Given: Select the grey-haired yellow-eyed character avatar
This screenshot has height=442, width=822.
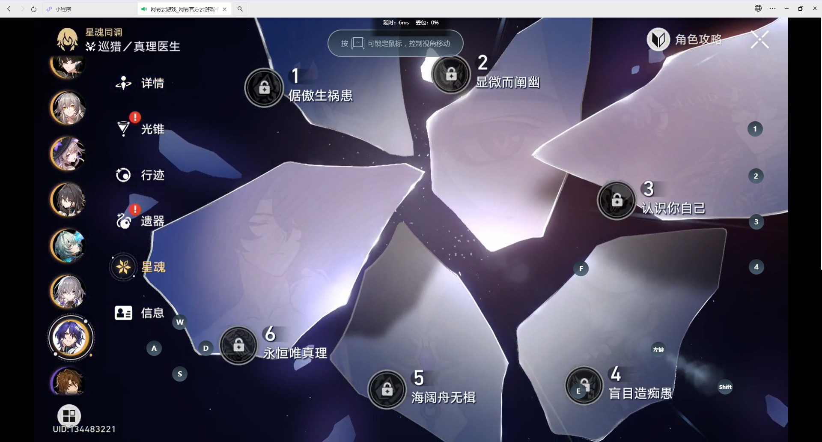Looking at the screenshot, I should [x=68, y=108].
